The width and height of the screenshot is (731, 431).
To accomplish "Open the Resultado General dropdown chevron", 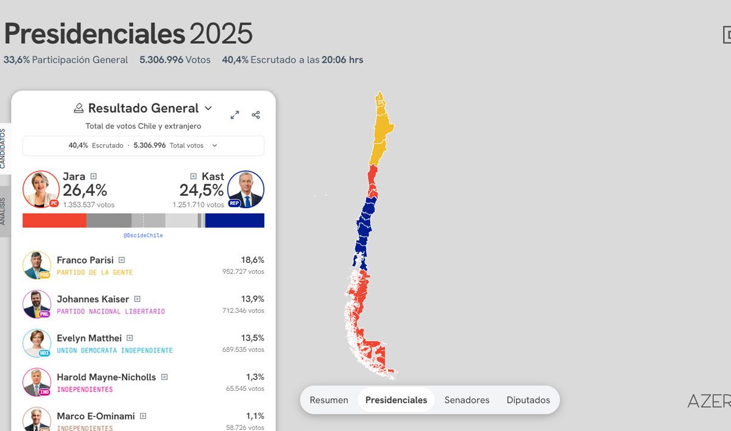I will click(208, 108).
